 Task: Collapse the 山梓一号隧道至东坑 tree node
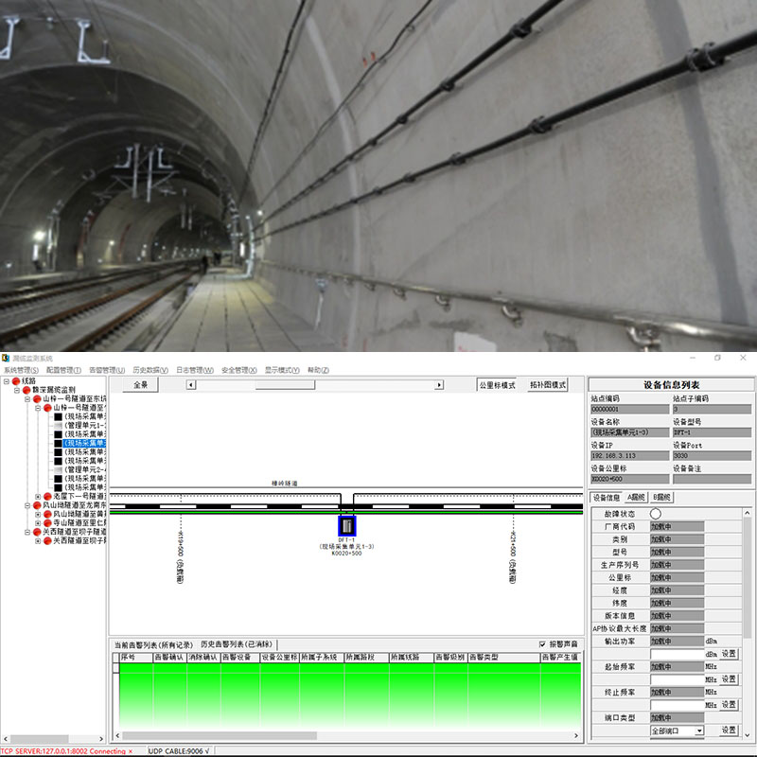(x=27, y=399)
